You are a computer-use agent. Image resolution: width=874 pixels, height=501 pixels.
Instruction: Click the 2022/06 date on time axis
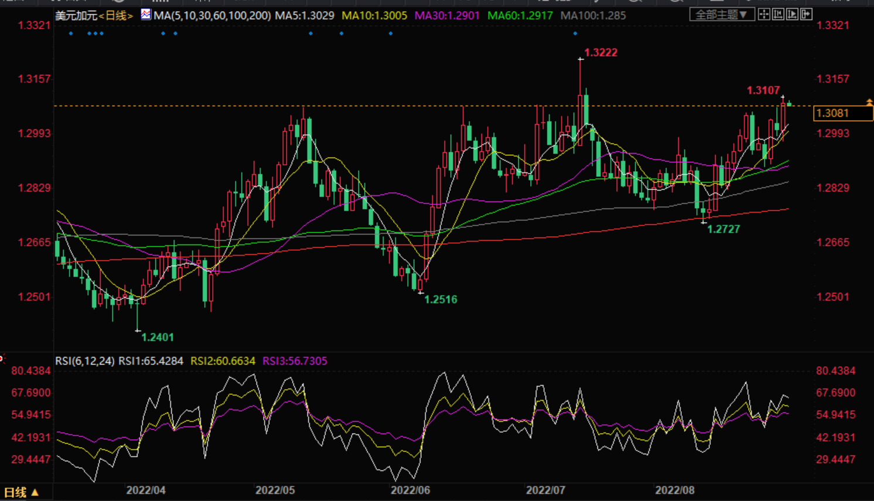[410, 490]
